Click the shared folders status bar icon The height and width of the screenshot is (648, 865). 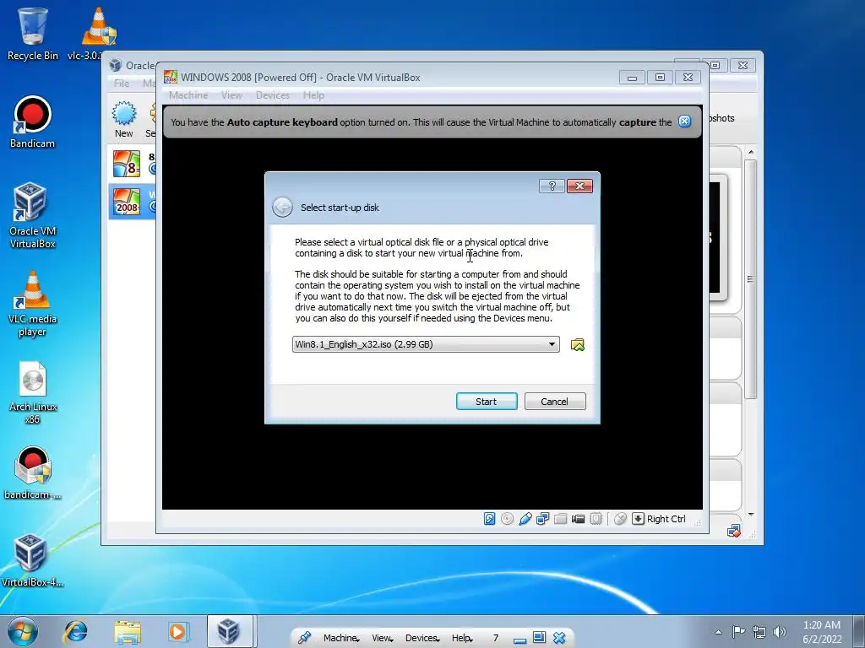pos(561,519)
